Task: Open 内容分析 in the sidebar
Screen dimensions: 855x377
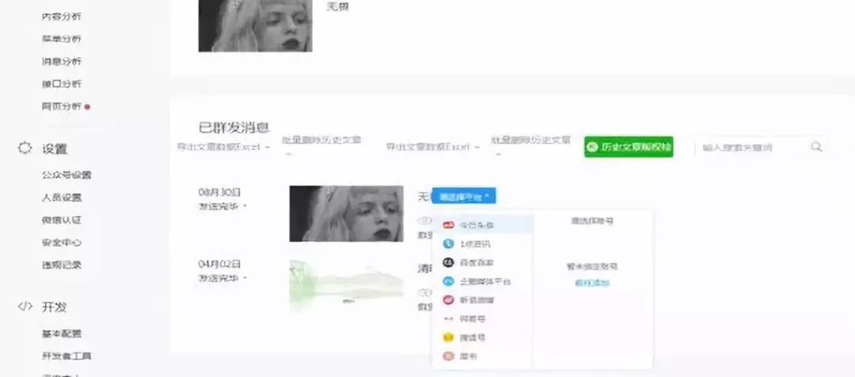Action: point(62,17)
